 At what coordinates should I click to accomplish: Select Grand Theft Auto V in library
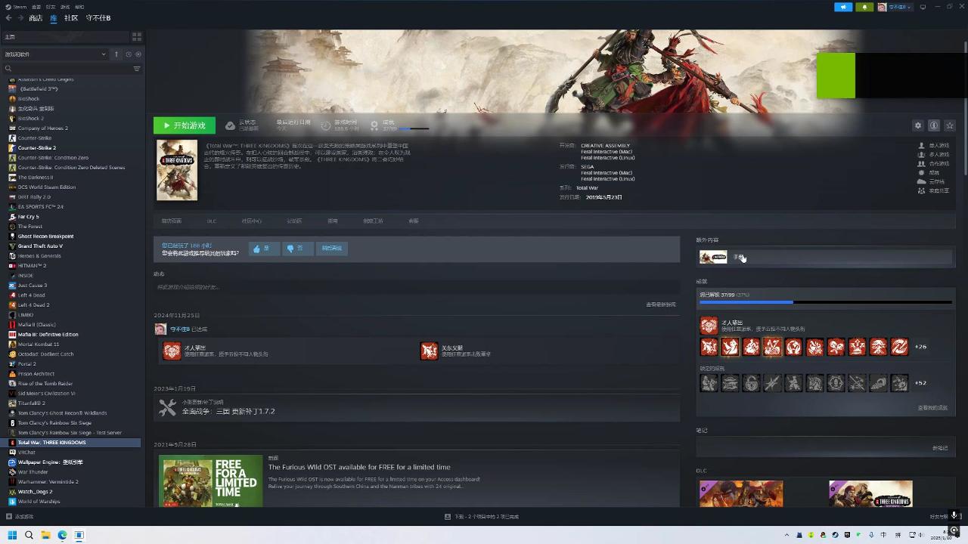pos(40,246)
